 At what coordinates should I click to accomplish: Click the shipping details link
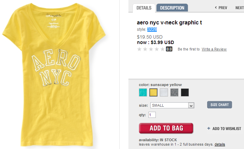point(220,145)
